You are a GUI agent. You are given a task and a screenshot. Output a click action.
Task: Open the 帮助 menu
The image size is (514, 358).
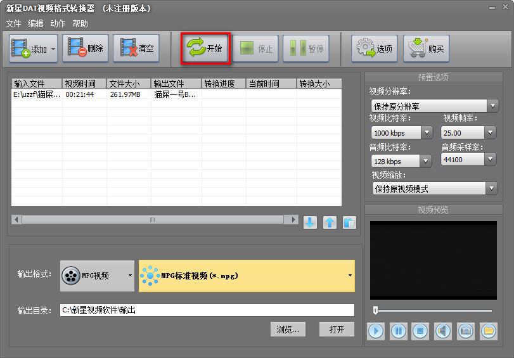tap(80, 23)
